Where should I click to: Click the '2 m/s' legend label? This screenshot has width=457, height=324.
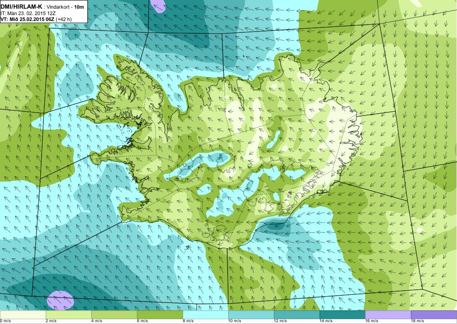[51, 321]
